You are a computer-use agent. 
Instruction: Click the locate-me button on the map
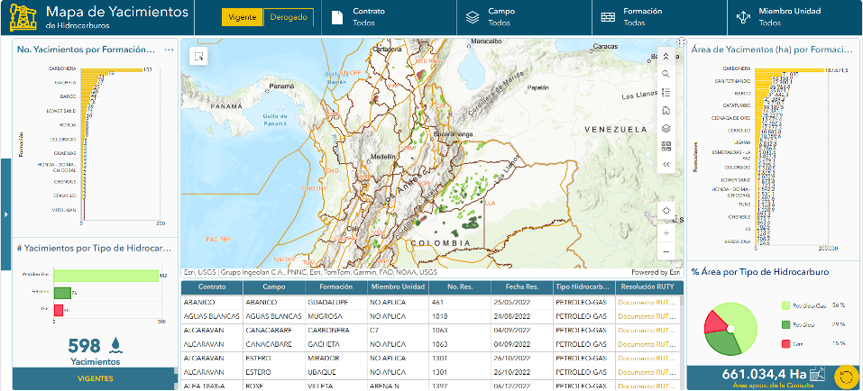point(666,211)
